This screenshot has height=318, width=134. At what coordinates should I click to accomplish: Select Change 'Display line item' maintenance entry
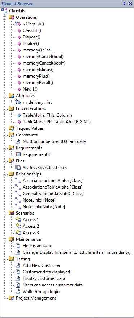77,252
